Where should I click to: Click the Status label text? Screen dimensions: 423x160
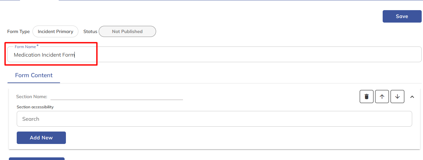click(90, 31)
